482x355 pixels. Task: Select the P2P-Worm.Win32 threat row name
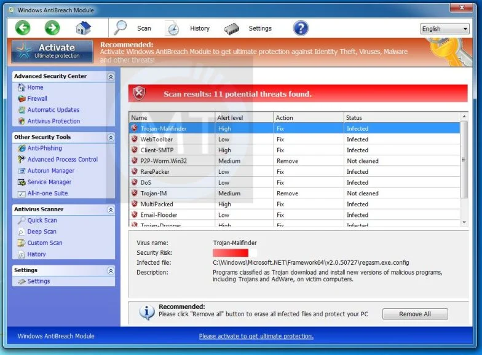pos(164,161)
